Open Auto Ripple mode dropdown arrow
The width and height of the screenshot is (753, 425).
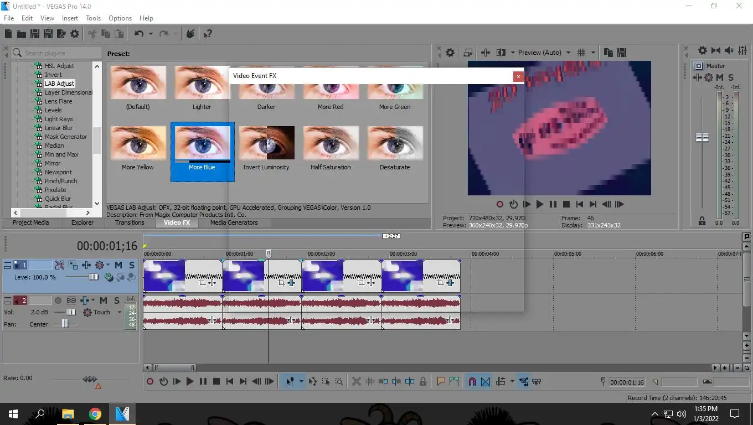512,382
